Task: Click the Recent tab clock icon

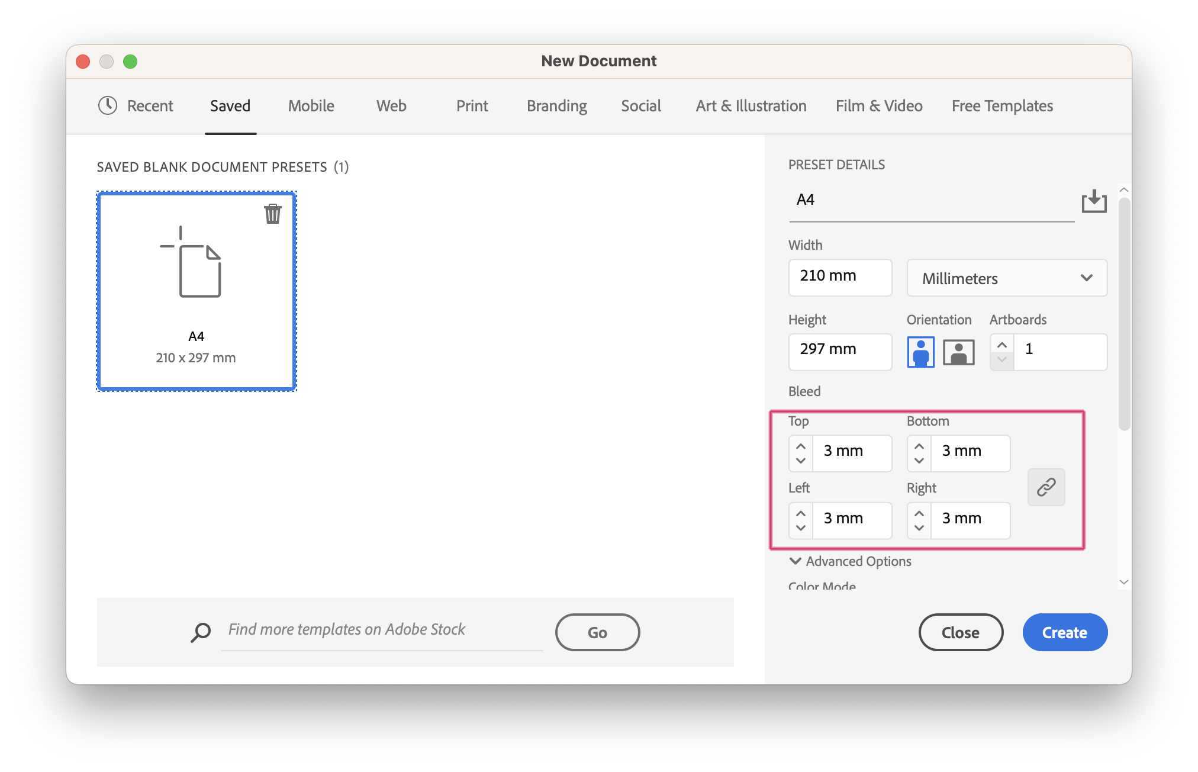Action: 107,106
